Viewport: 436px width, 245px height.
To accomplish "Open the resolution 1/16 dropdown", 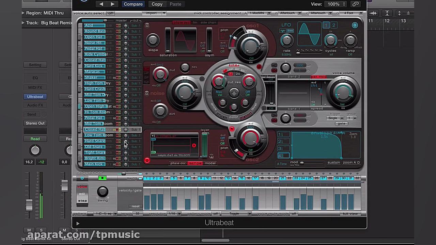I will tap(174, 214).
